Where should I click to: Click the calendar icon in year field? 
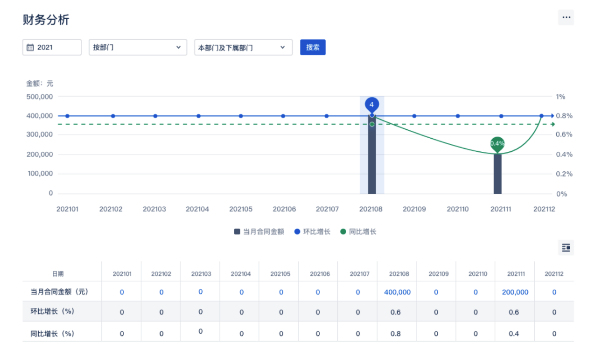(x=30, y=48)
